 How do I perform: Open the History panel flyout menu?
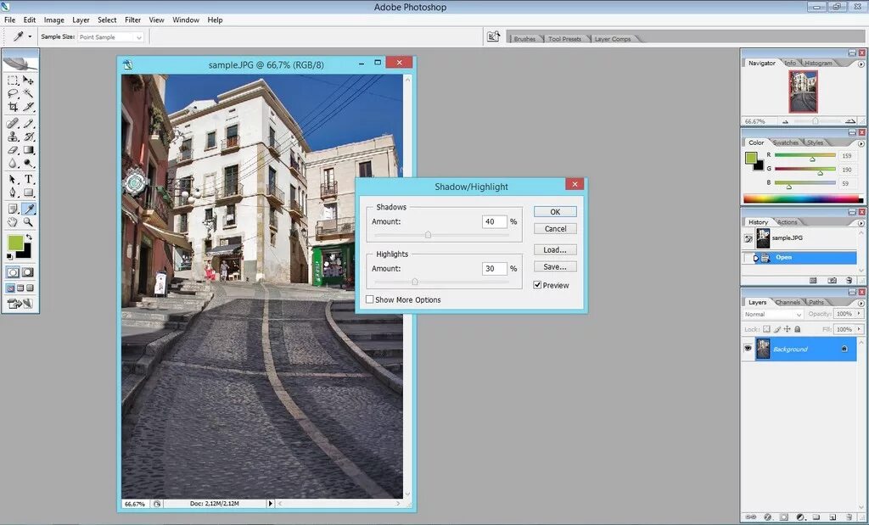tap(861, 222)
